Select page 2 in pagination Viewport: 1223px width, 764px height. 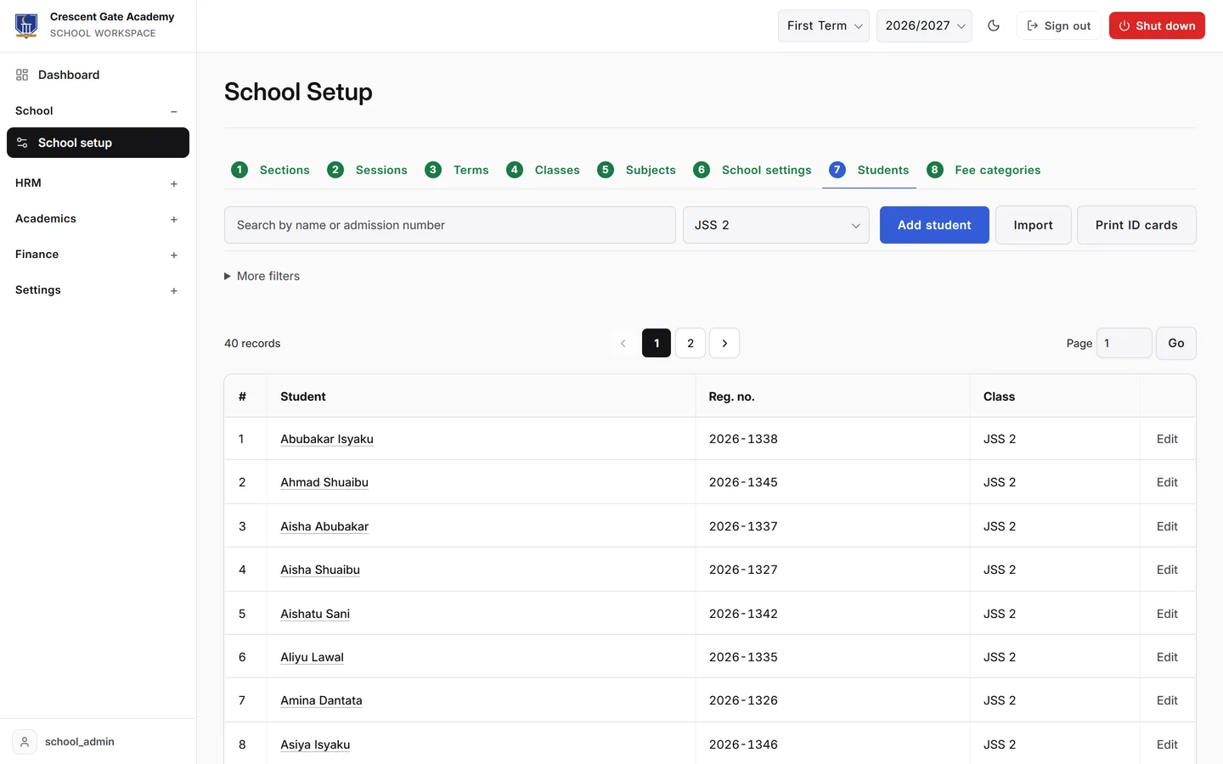coord(690,343)
